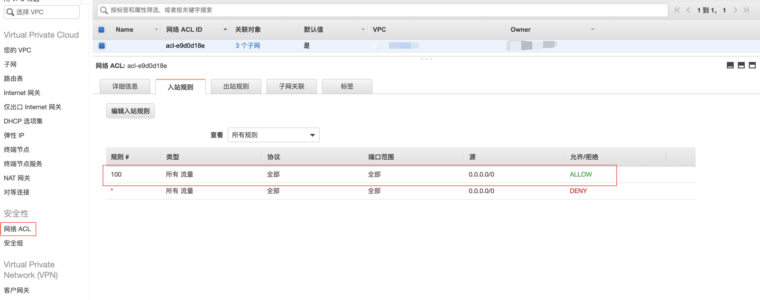Open 安全组 in the sidebar
This screenshot has height=300, width=760.
[x=13, y=243]
